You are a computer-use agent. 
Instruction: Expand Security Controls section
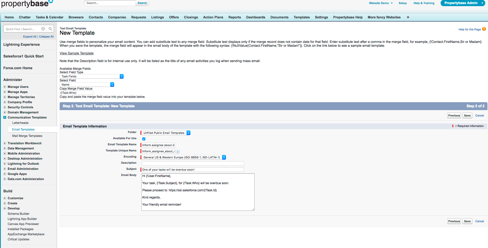click(5, 107)
